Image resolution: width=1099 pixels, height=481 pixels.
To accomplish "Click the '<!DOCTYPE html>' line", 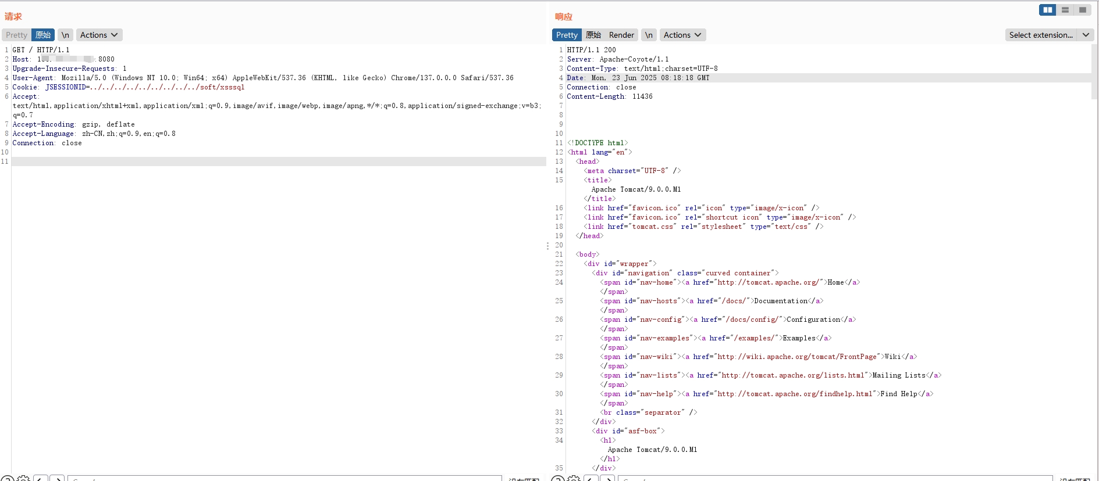I will pyautogui.click(x=597, y=143).
